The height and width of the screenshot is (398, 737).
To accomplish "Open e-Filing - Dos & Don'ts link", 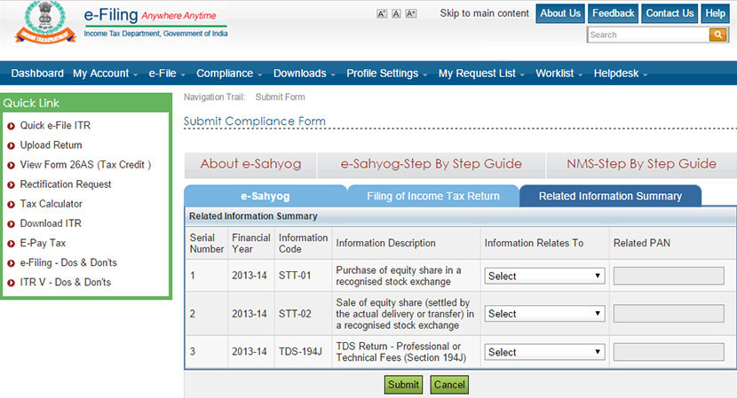I will tap(68, 263).
